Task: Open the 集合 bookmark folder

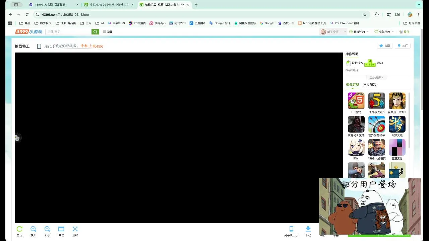Action: (x=25, y=23)
